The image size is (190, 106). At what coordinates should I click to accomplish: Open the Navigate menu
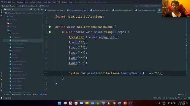(20, 2)
